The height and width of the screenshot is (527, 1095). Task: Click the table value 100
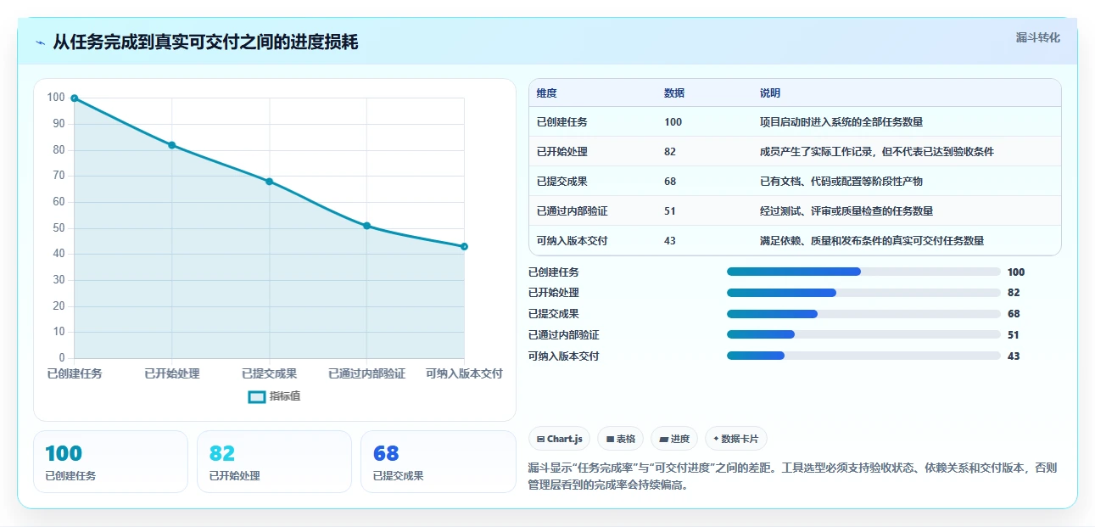coord(673,122)
